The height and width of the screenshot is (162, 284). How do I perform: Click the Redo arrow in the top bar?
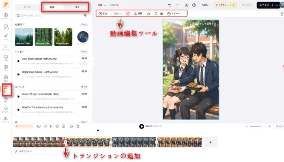tap(177, 5)
